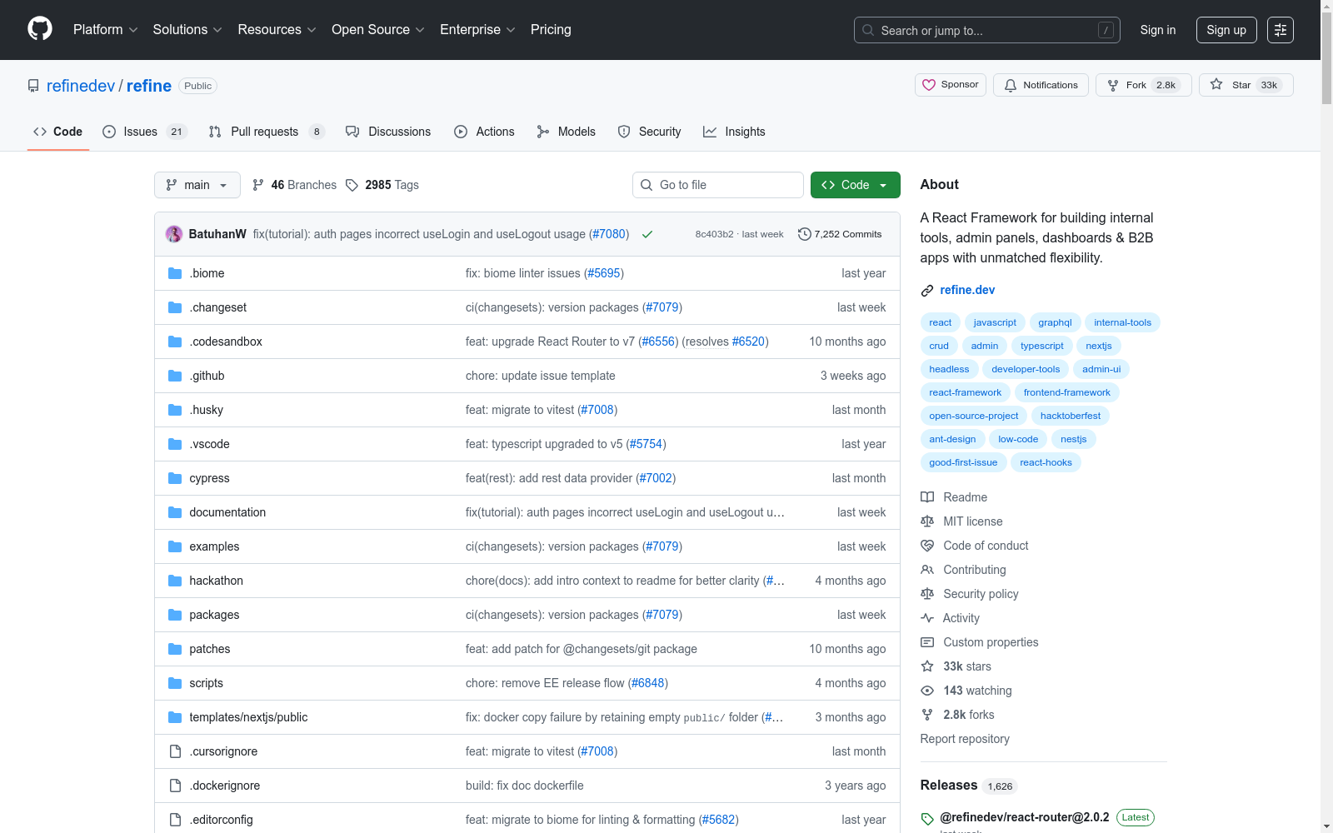Viewport: 1333px width, 833px height.
Task: Click the scales icon beside MIT license
Action: point(927,521)
